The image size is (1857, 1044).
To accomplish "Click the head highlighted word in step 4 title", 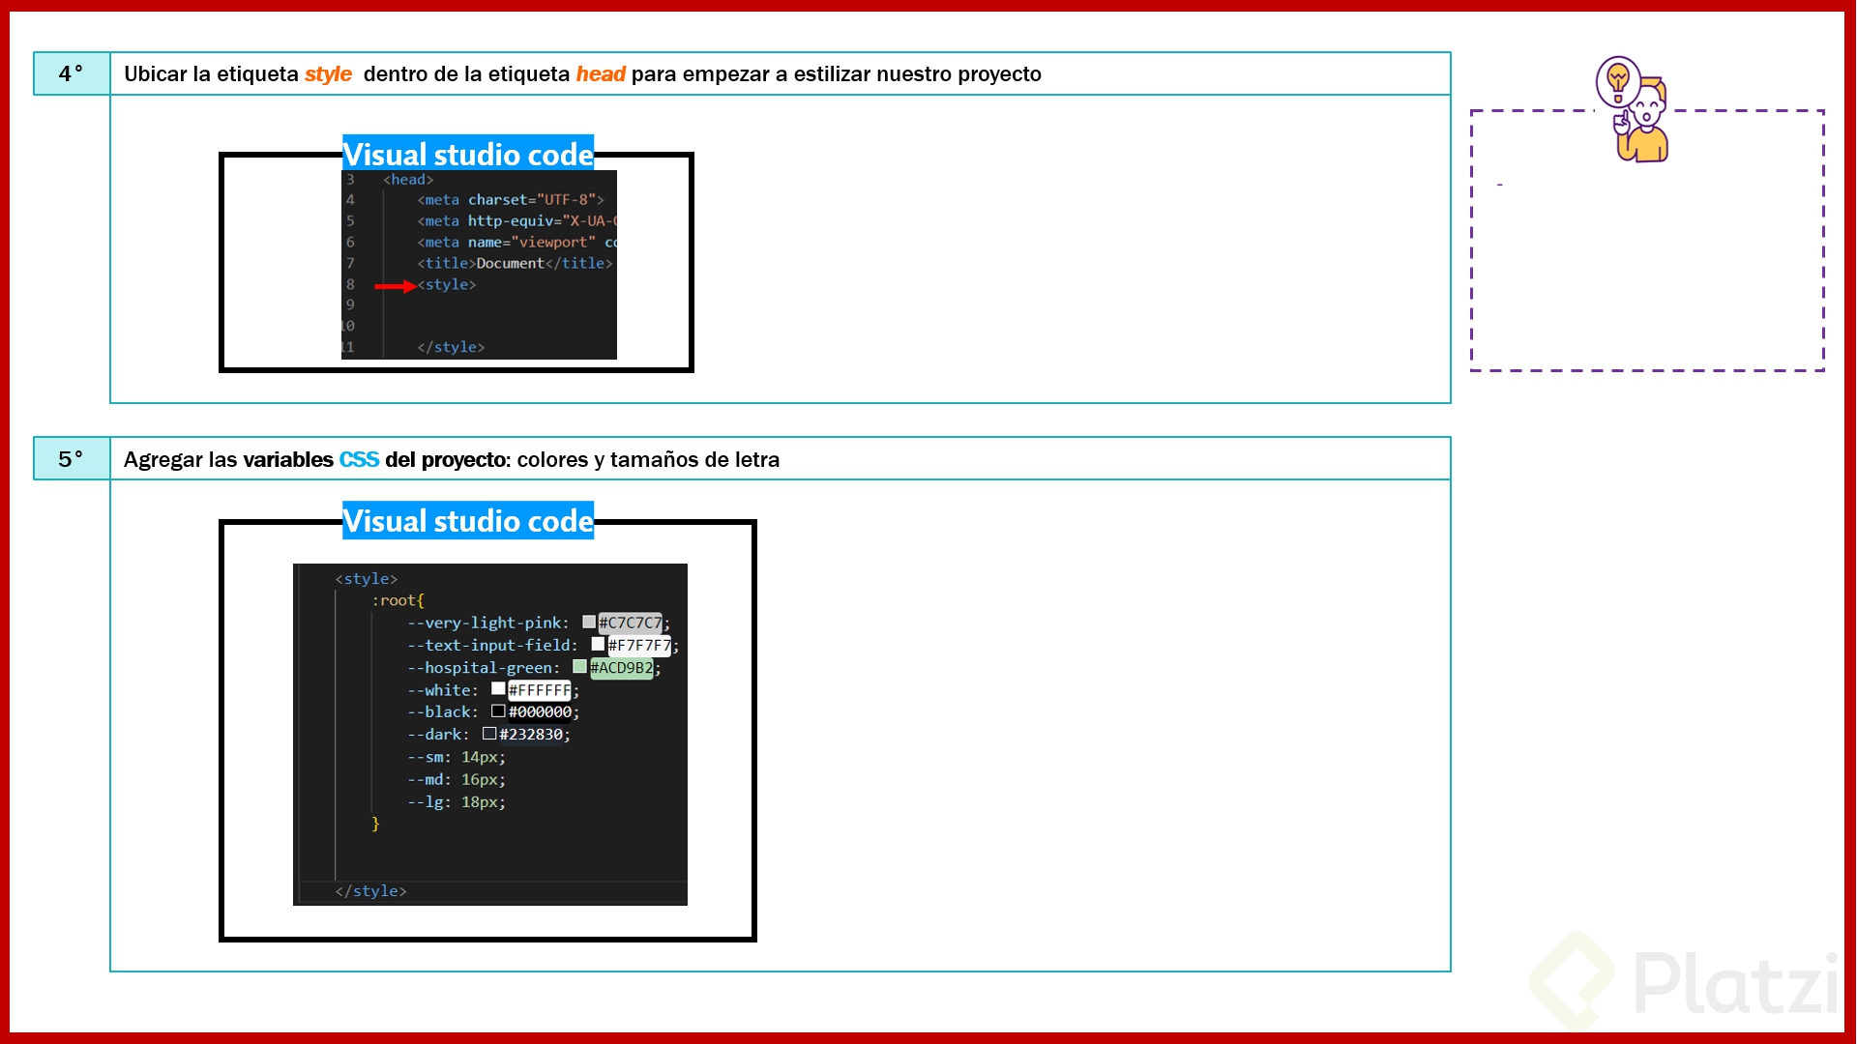I will click(x=601, y=73).
